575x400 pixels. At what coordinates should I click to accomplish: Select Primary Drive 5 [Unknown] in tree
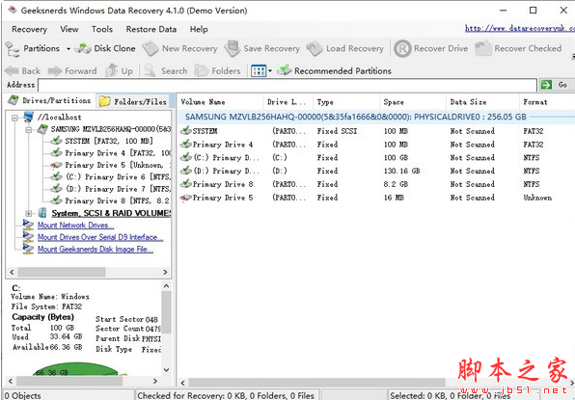pos(118,165)
